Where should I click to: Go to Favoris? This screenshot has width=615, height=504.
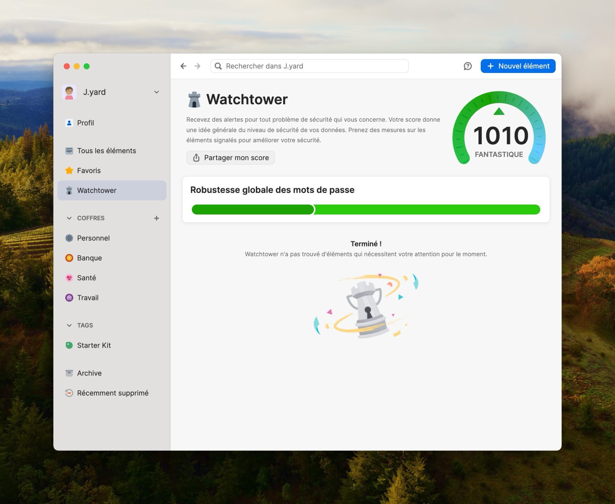(112, 170)
